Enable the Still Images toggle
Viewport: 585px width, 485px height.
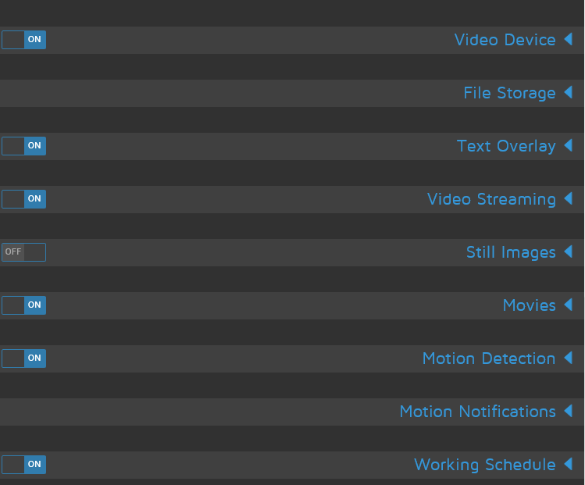(x=23, y=252)
